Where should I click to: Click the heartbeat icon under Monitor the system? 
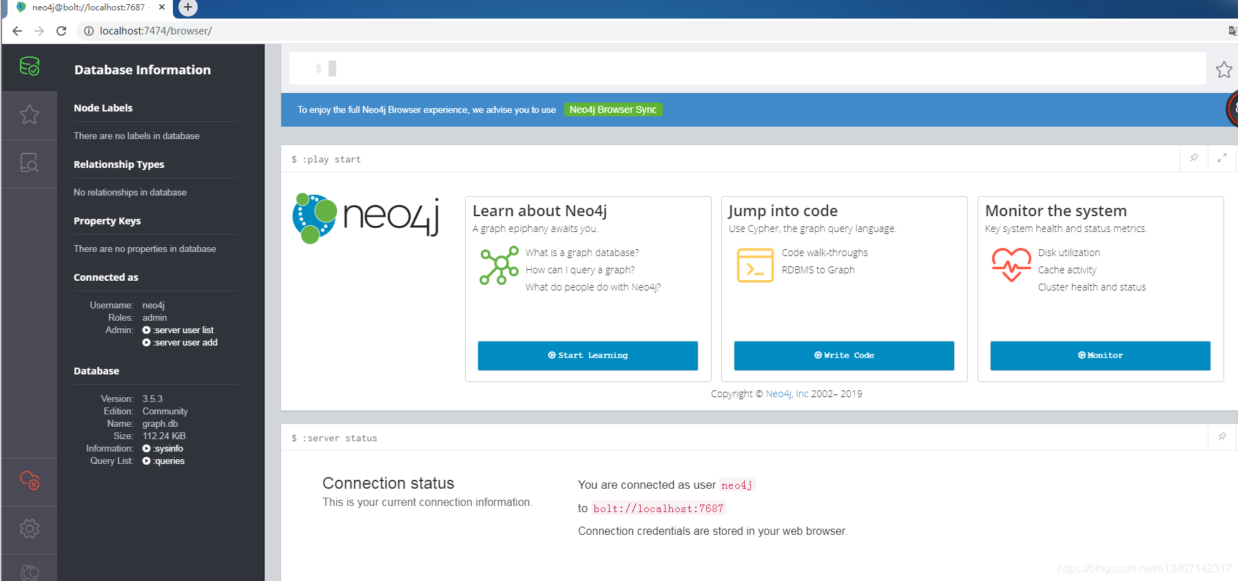[x=1011, y=265]
